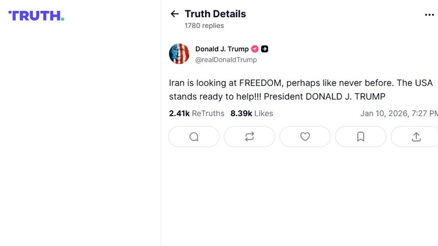This screenshot has width=438, height=246.
Task: Click the Donald J. Trump display name
Action: pyautogui.click(x=222, y=49)
